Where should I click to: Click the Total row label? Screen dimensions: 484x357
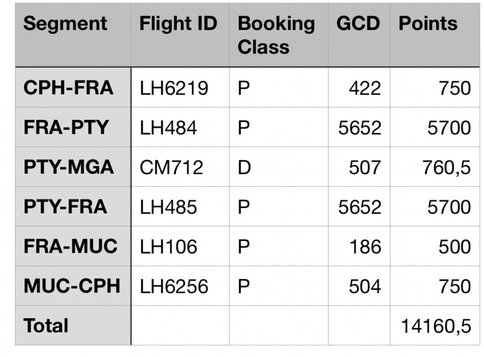pyautogui.click(x=46, y=326)
